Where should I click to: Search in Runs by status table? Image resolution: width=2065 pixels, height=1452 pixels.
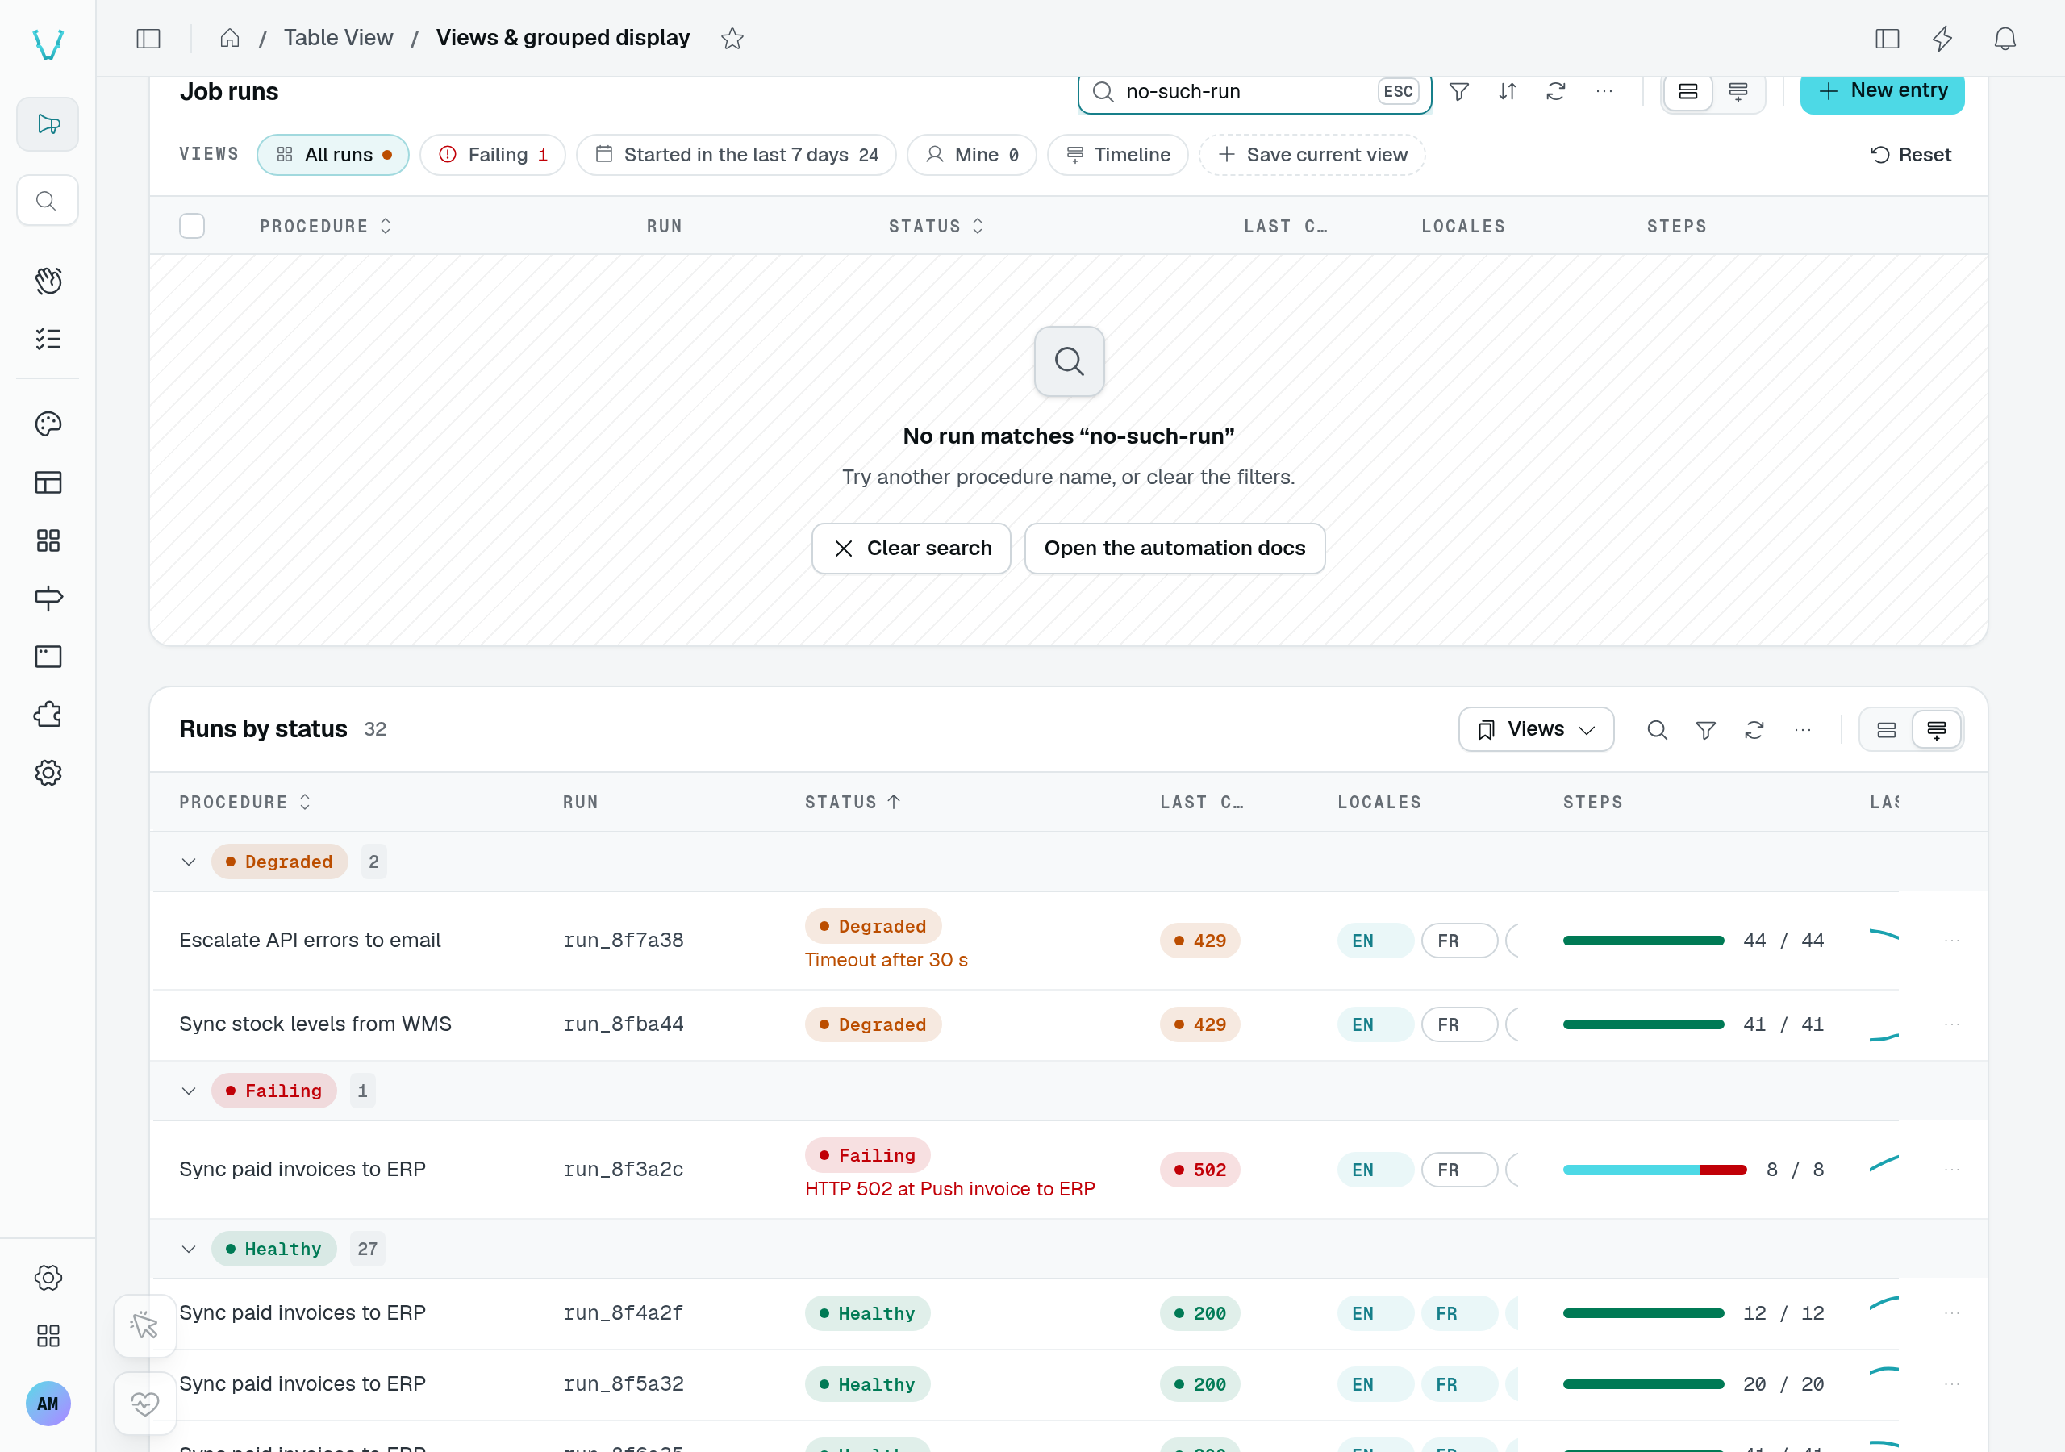[1657, 729]
